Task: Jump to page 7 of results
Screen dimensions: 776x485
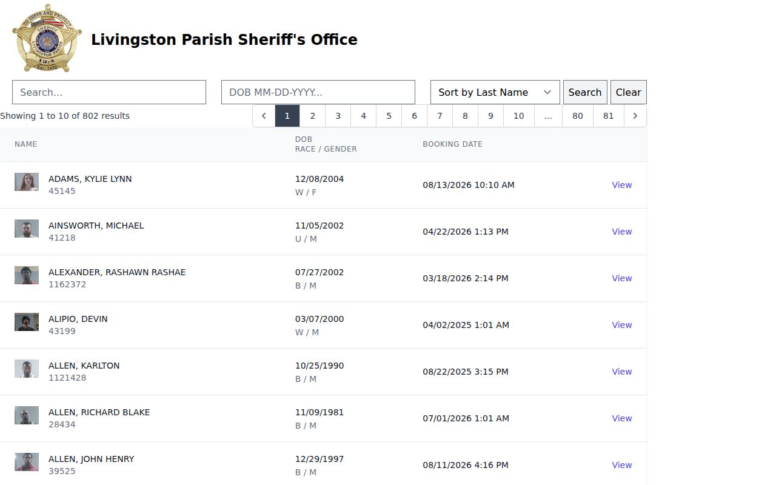Action: click(x=440, y=116)
